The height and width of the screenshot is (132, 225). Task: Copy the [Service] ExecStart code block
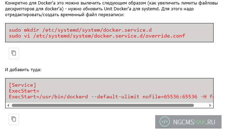[x=14, y=119]
